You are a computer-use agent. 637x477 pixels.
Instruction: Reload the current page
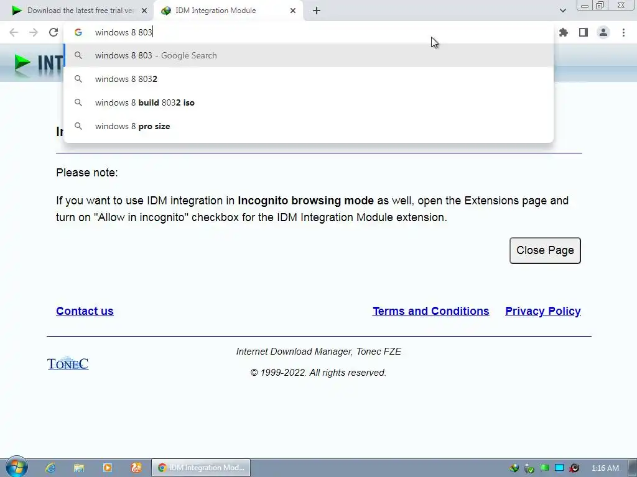53,32
